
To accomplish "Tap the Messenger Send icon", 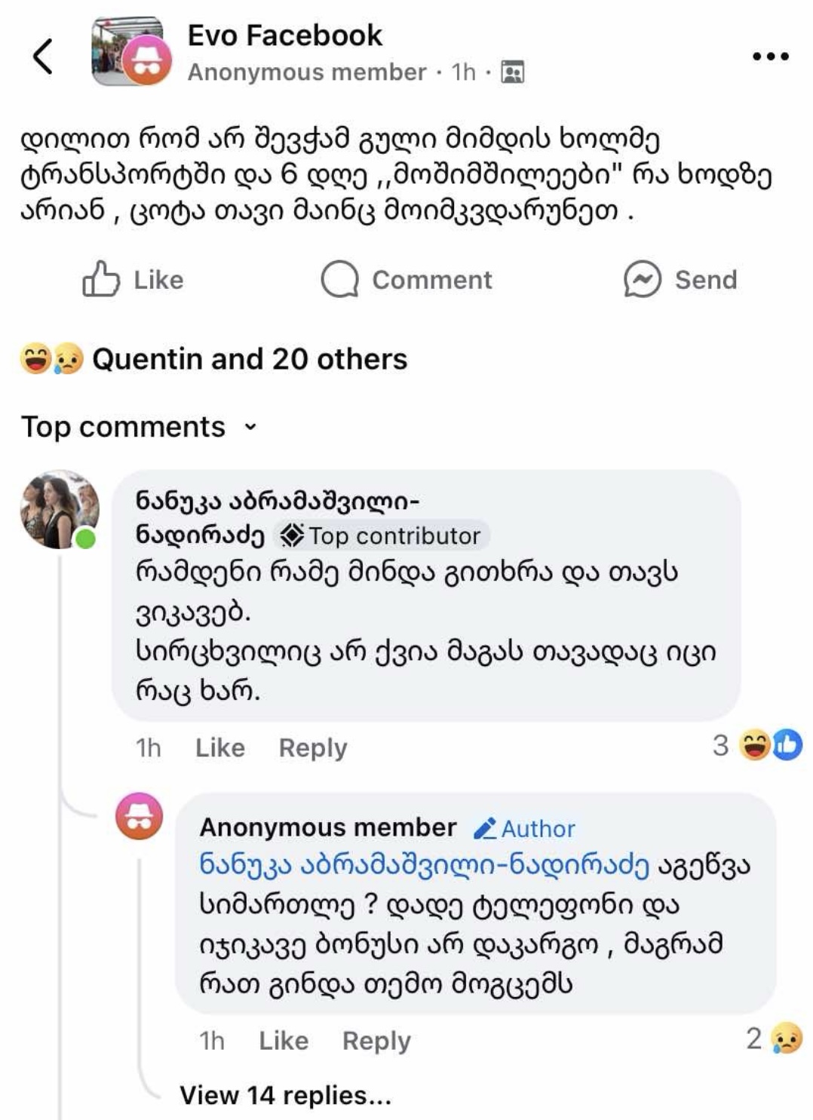I will click(642, 279).
